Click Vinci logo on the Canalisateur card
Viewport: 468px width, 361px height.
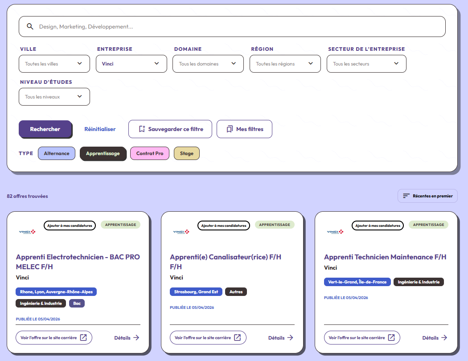181,232
